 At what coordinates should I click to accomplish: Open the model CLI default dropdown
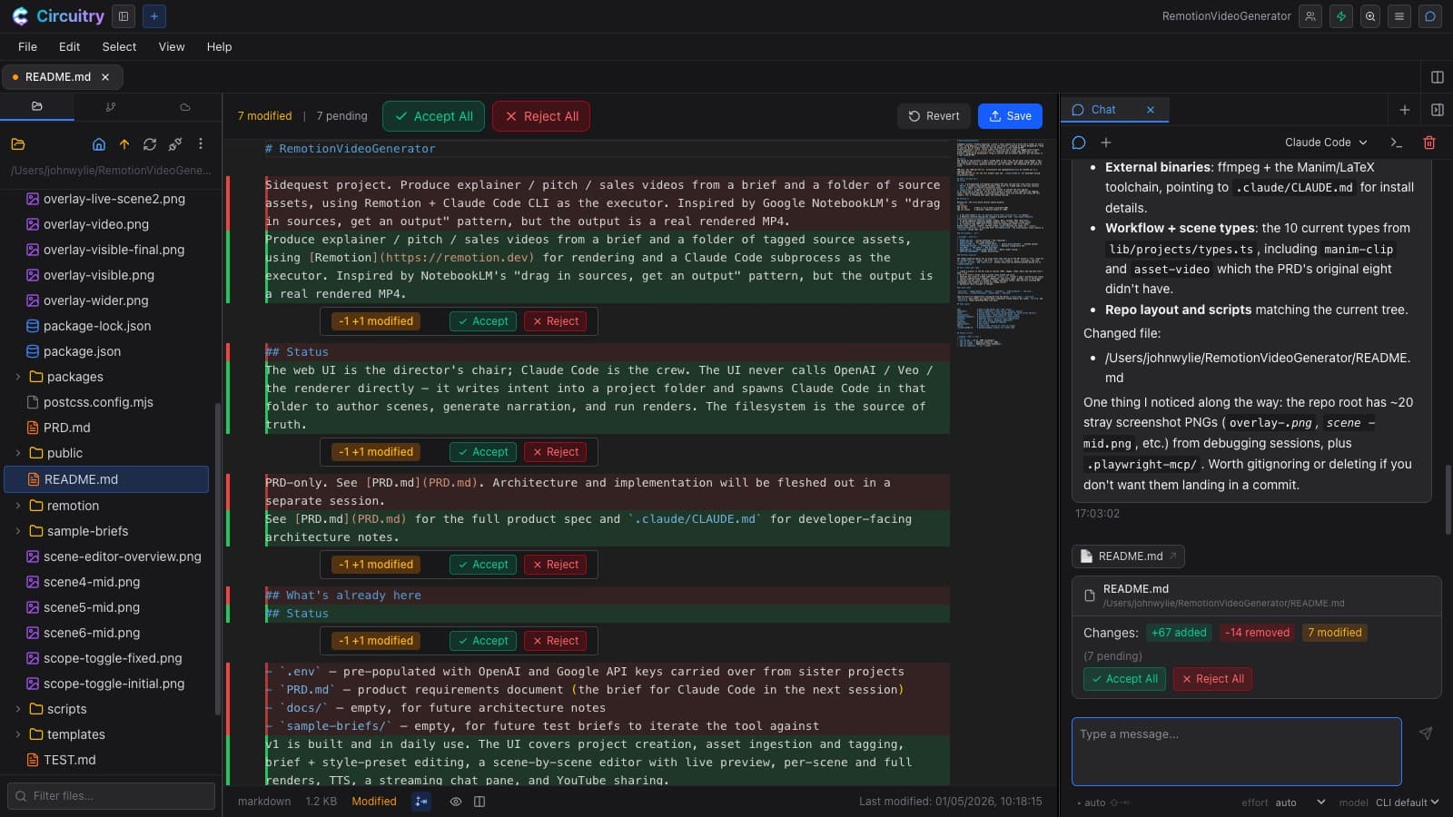click(x=1407, y=802)
